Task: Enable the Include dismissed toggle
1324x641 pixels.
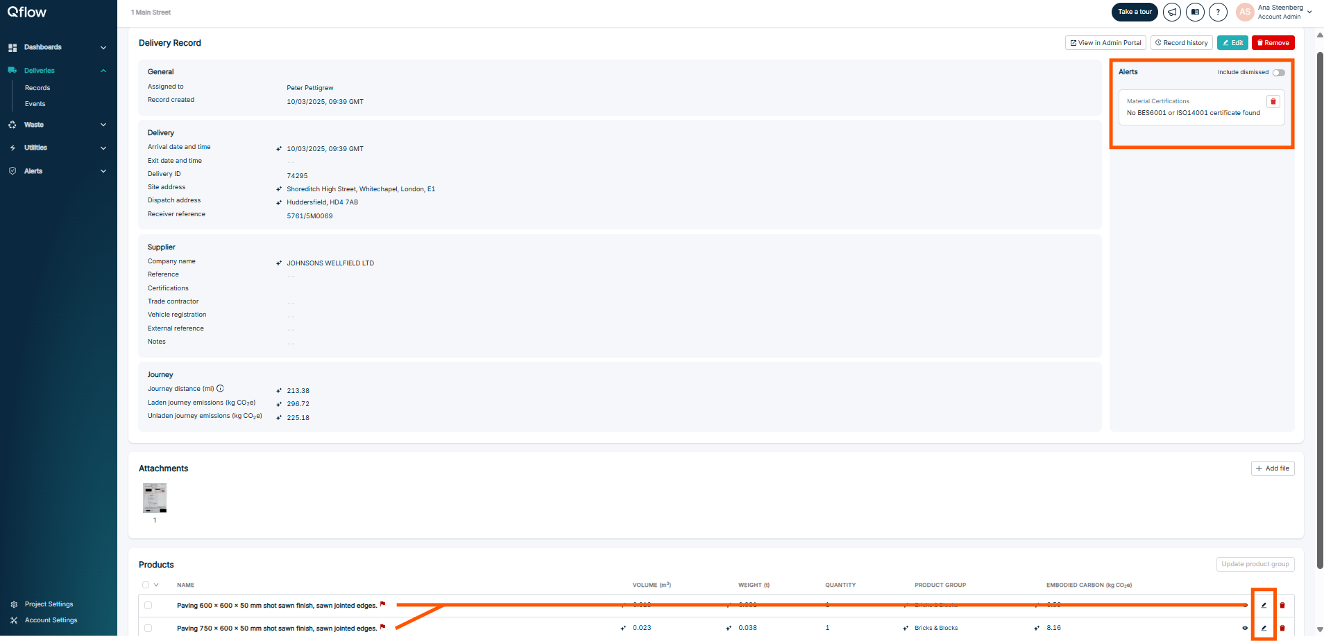Action: (1278, 72)
